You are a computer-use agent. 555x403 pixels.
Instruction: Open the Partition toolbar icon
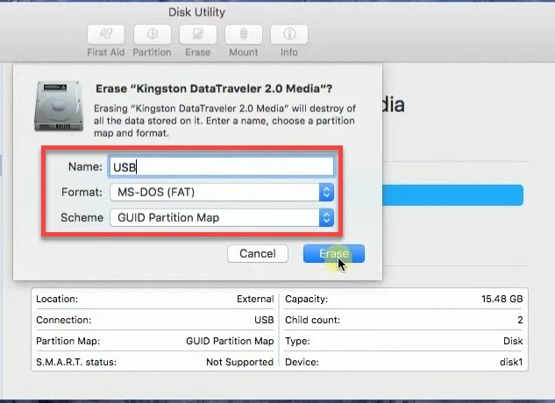click(x=153, y=34)
